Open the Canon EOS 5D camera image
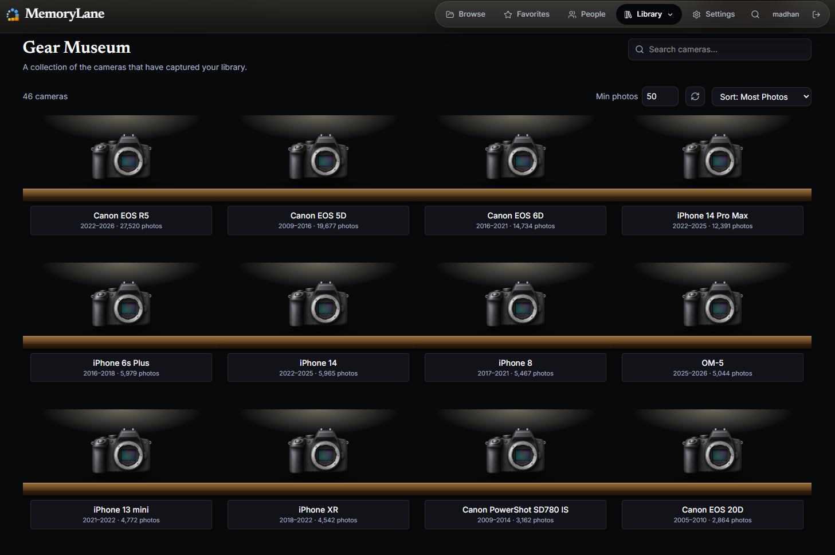 point(319,157)
